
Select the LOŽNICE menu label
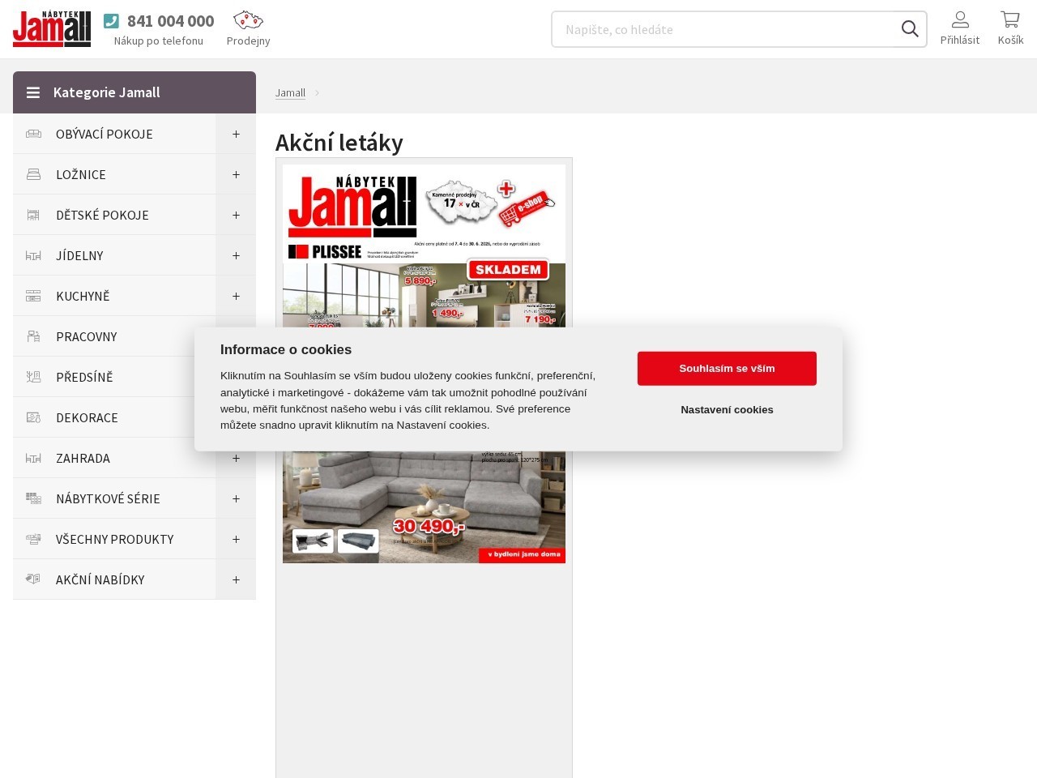tap(81, 174)
